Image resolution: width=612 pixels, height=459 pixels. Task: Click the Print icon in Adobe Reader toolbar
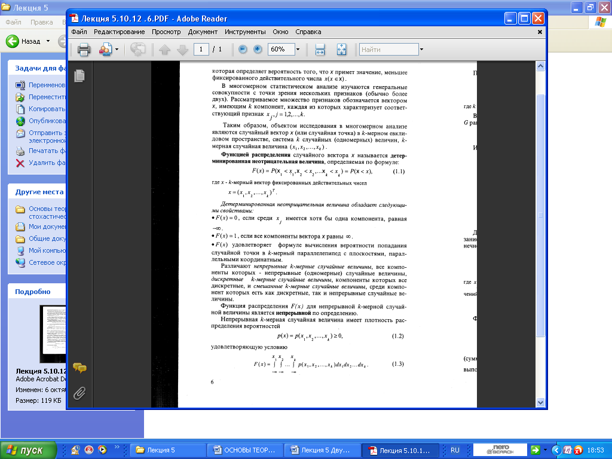coord(84,50)
